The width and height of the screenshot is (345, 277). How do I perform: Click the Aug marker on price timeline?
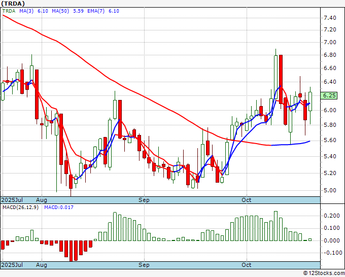point(42,200)
